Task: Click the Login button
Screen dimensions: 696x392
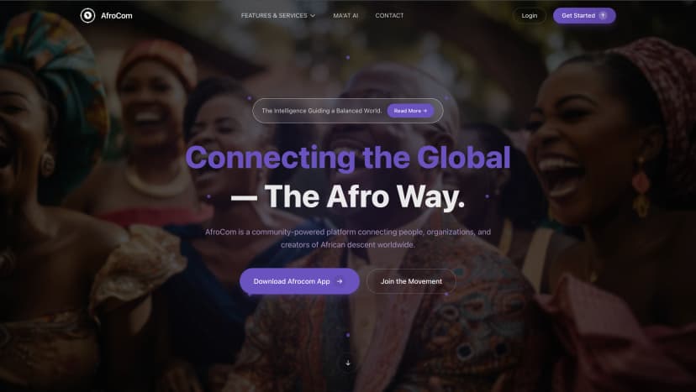Action: tap(529, 15)
